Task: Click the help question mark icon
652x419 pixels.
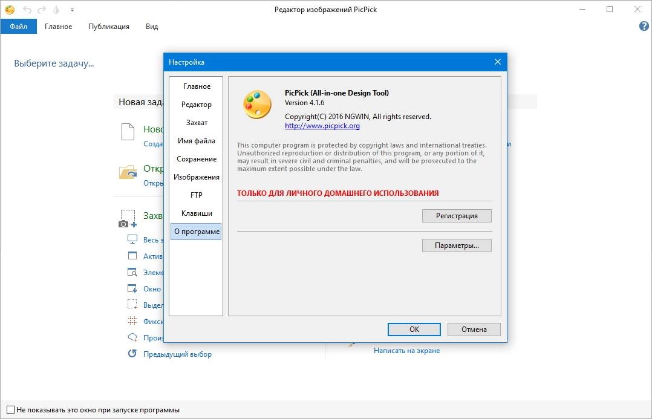Action: tap(644, 26)
